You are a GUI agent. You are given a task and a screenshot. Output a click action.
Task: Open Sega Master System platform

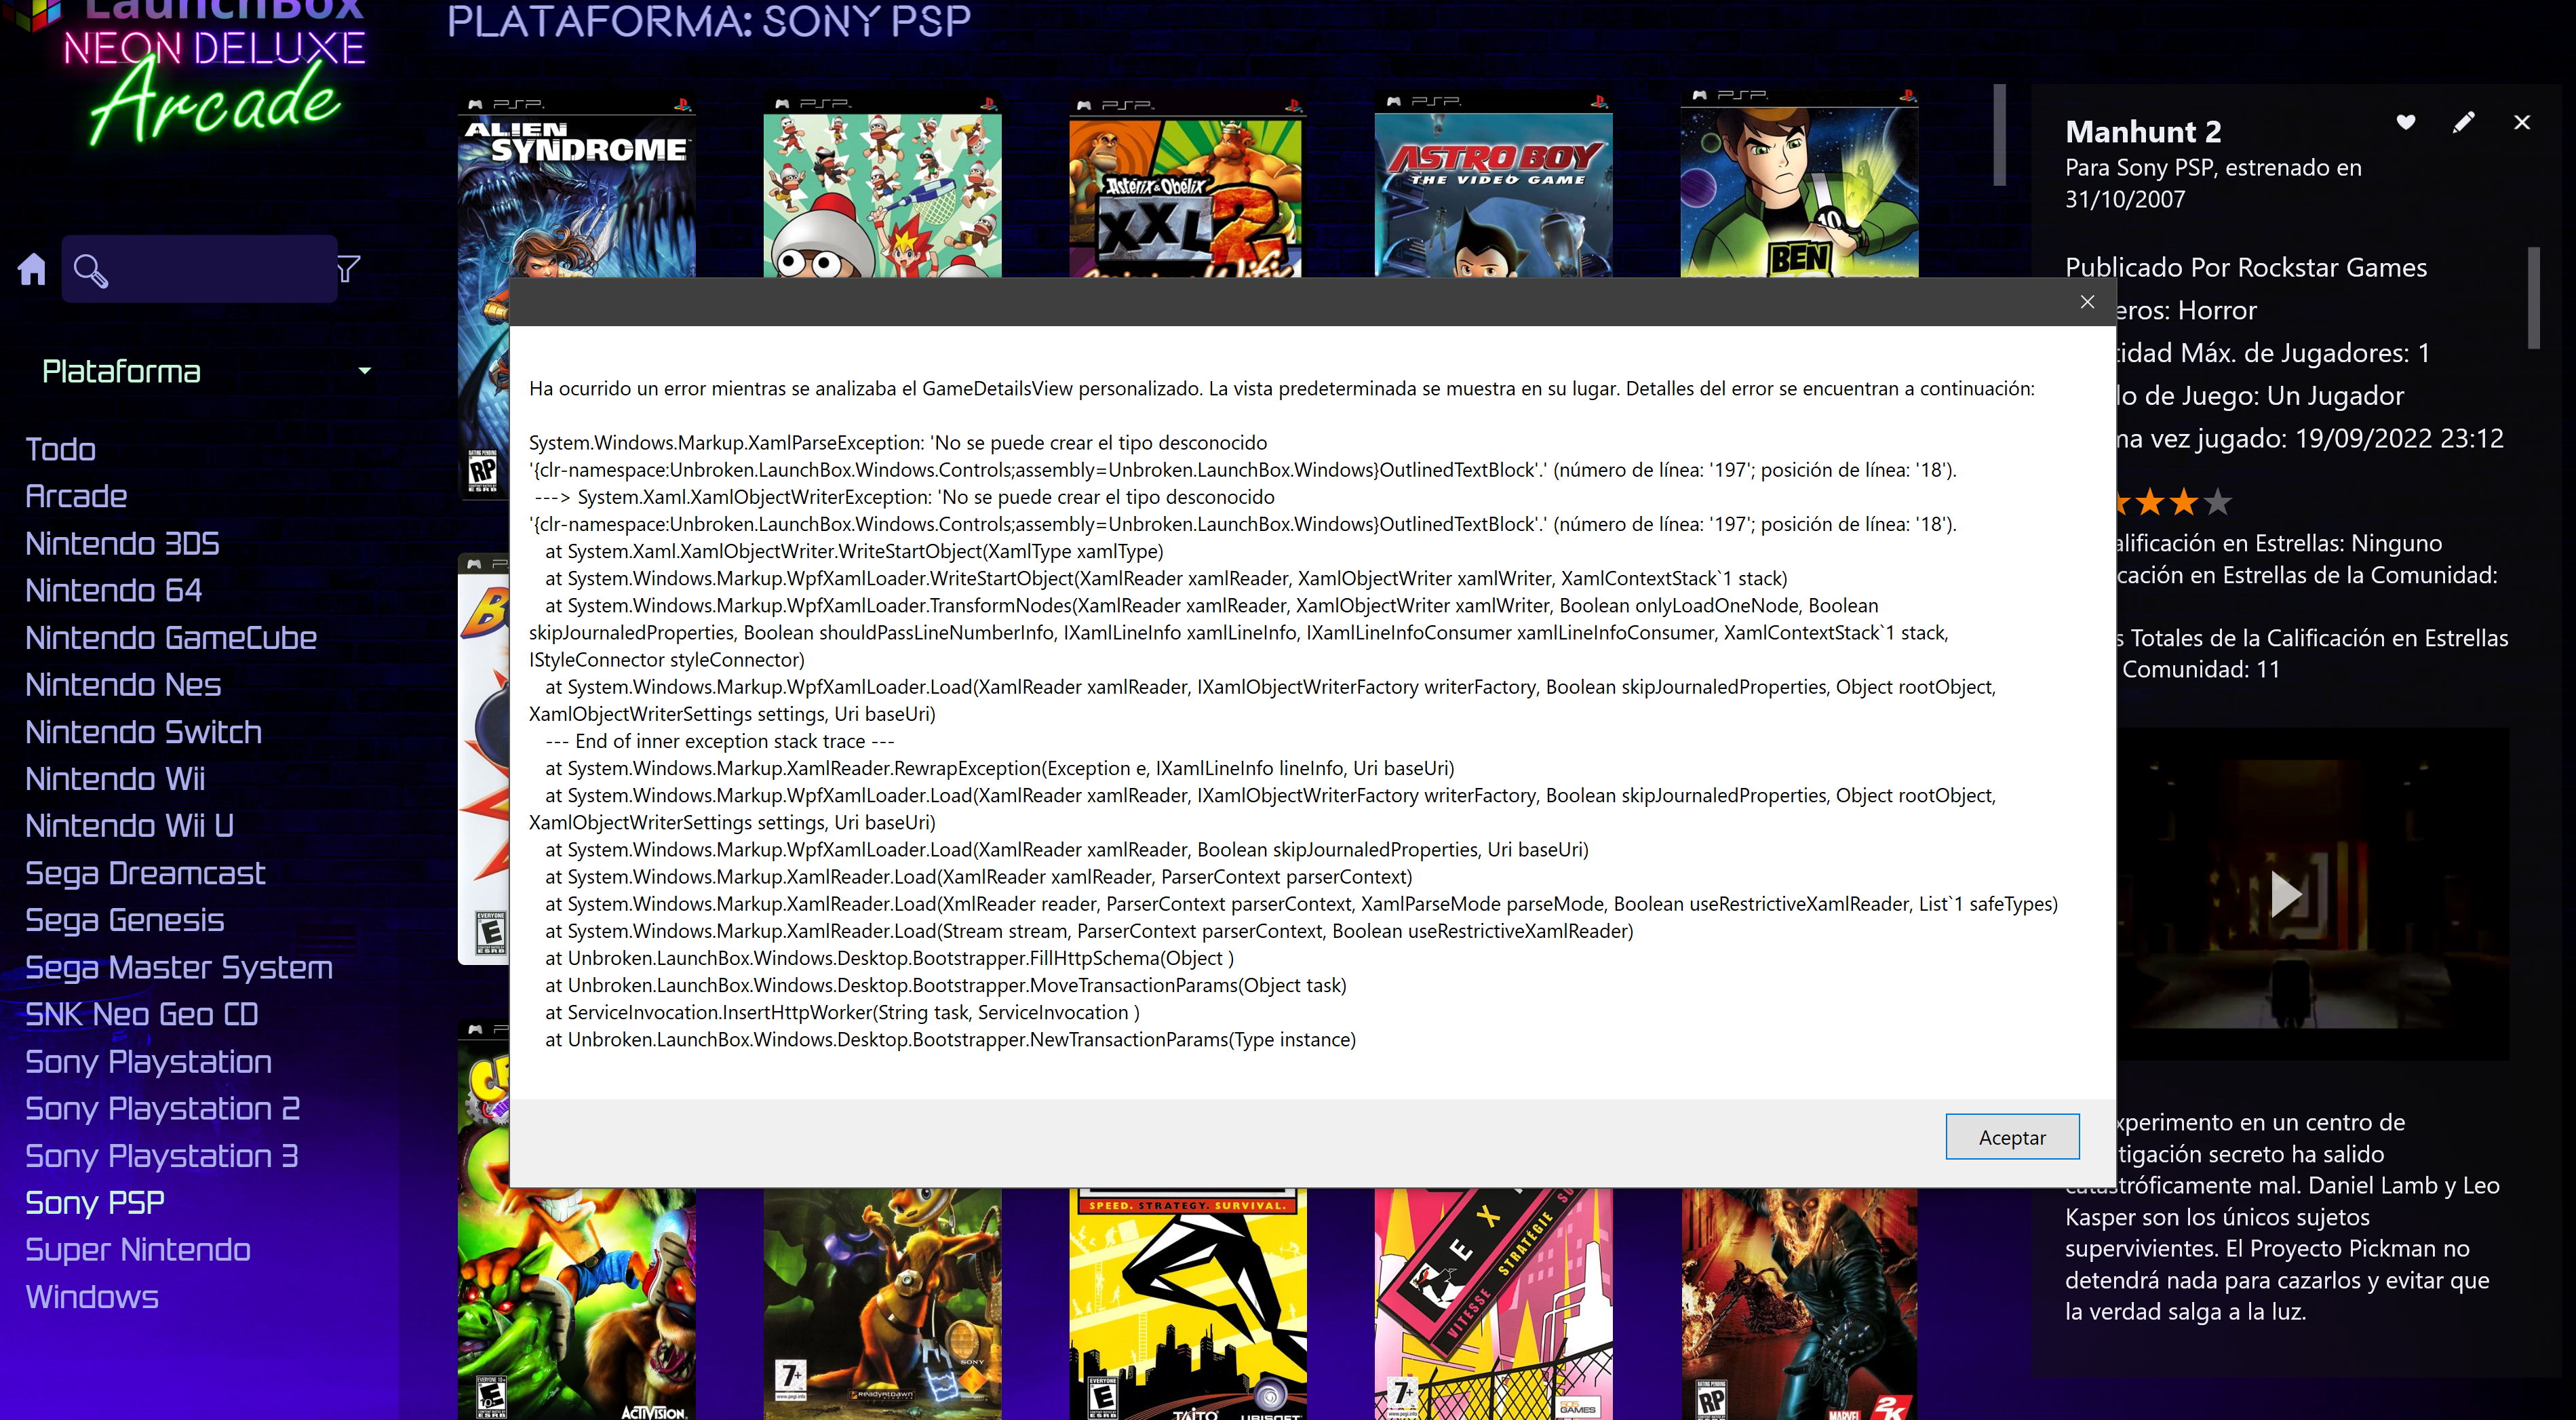coord(179,967)
